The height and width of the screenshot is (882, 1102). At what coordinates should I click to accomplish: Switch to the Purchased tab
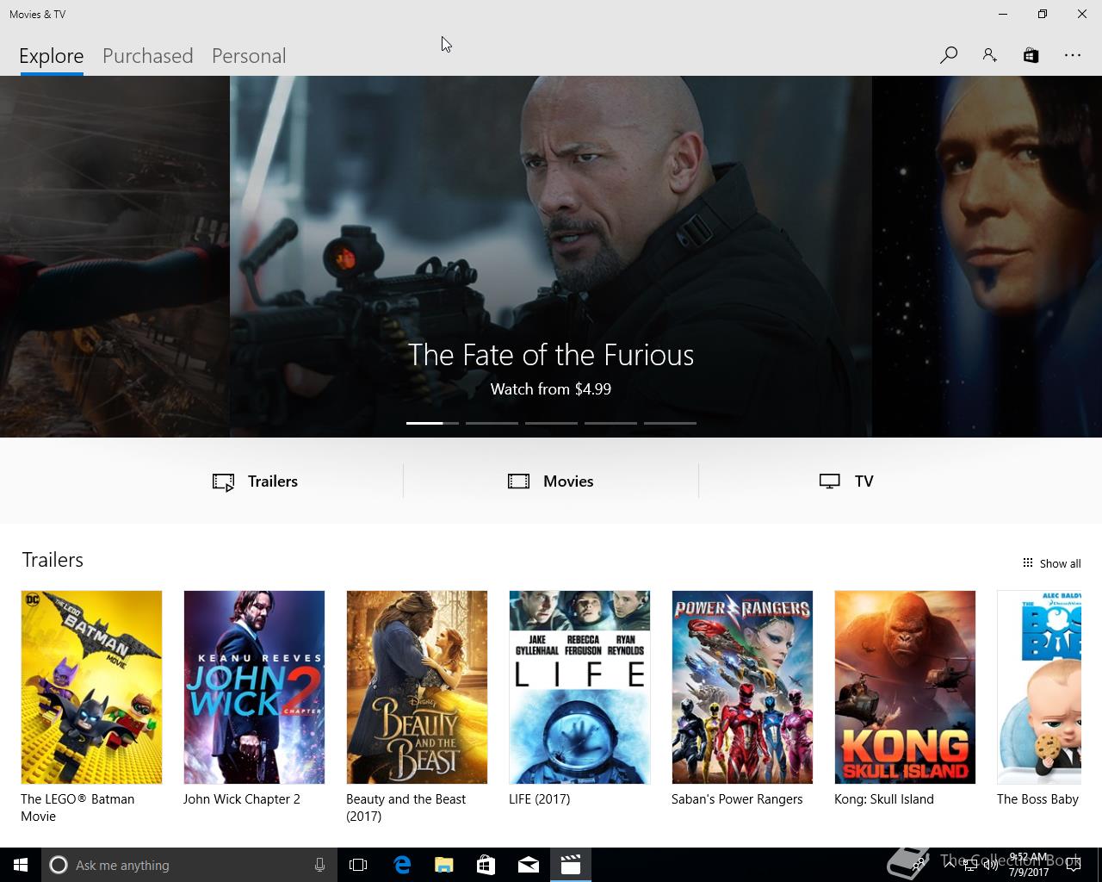click(x=148, y=56)
